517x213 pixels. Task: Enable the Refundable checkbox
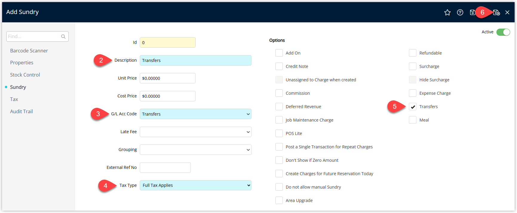point(412,53)
